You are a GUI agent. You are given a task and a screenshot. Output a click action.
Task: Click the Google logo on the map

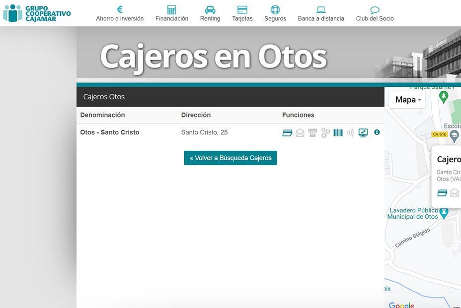pyautogui.click(x=401, y=305)
